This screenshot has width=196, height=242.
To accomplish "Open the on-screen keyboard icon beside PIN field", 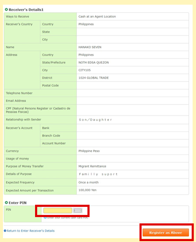I will pyautogui.click(x=78, y=211).
